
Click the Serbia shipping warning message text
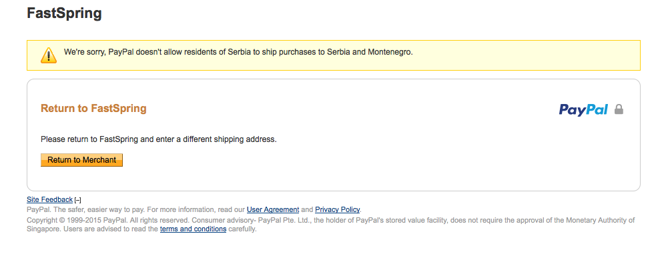click(238, 52)
